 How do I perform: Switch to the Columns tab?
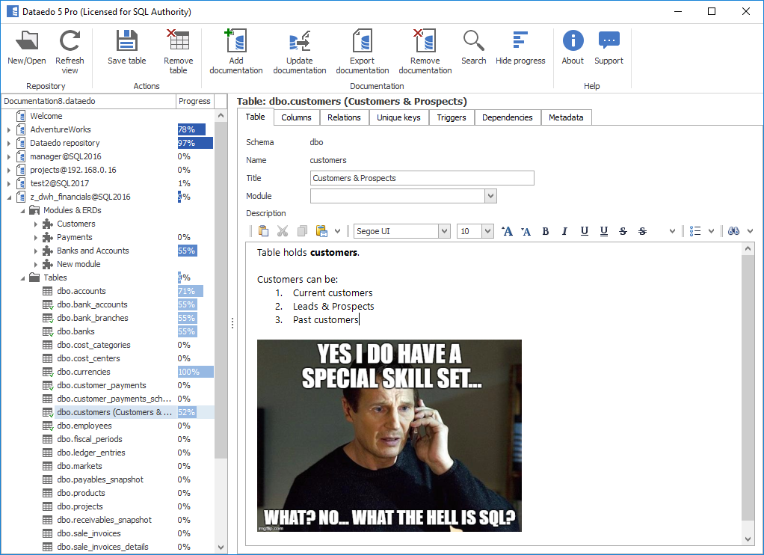(296, 117)
